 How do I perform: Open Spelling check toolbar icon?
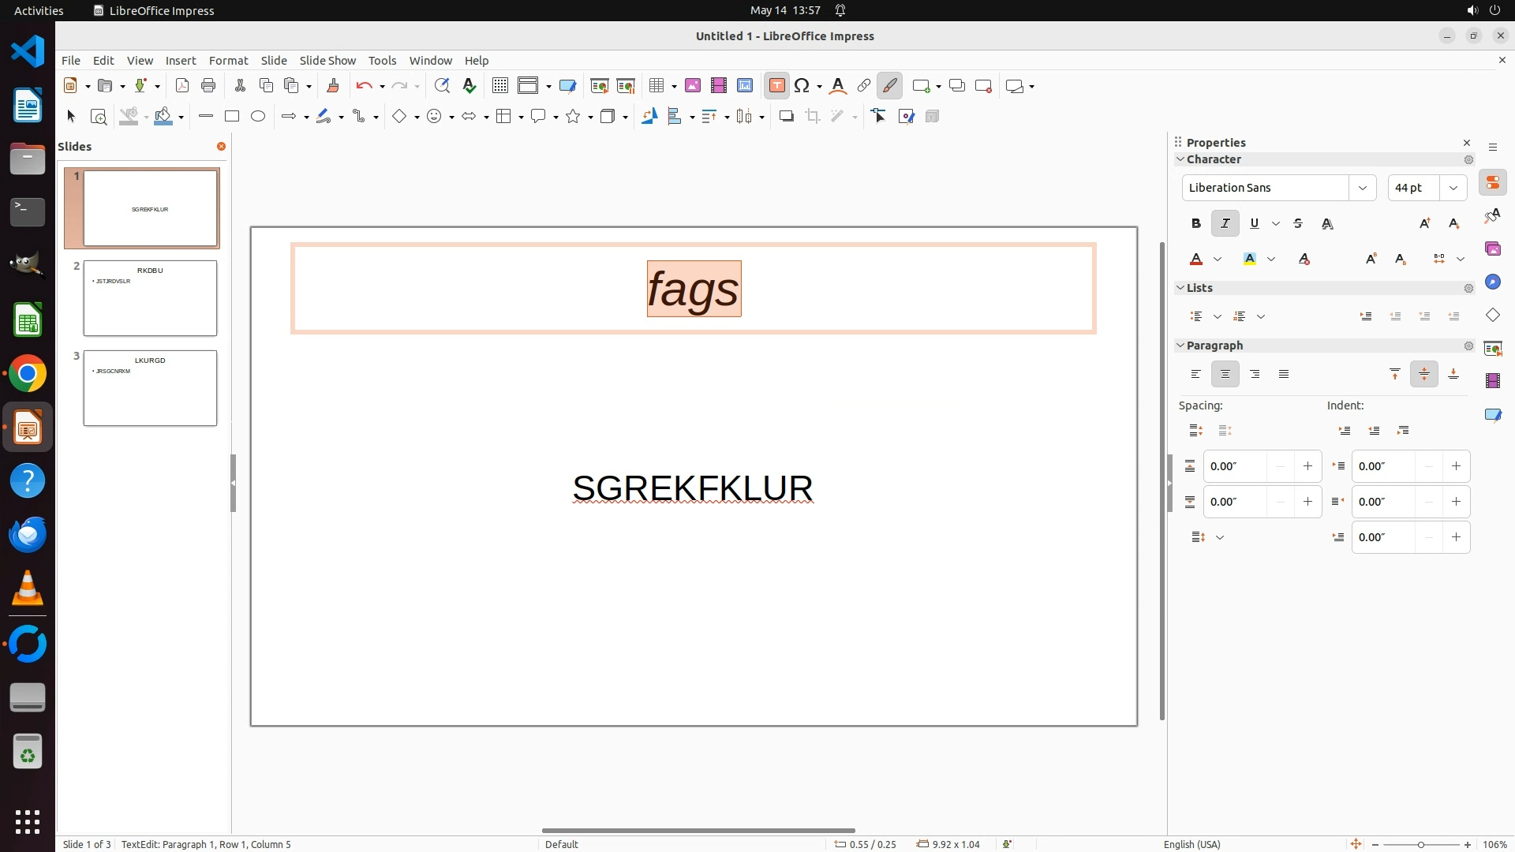(469, 86)
